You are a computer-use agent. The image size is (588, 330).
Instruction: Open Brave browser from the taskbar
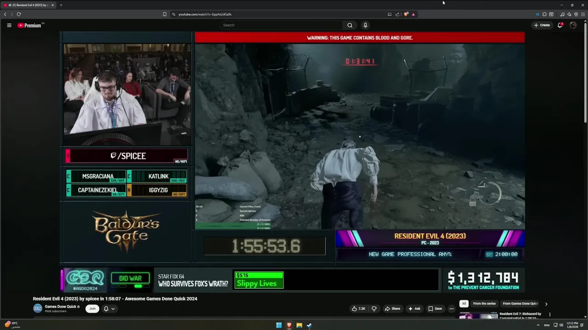[x=289, y=325]
